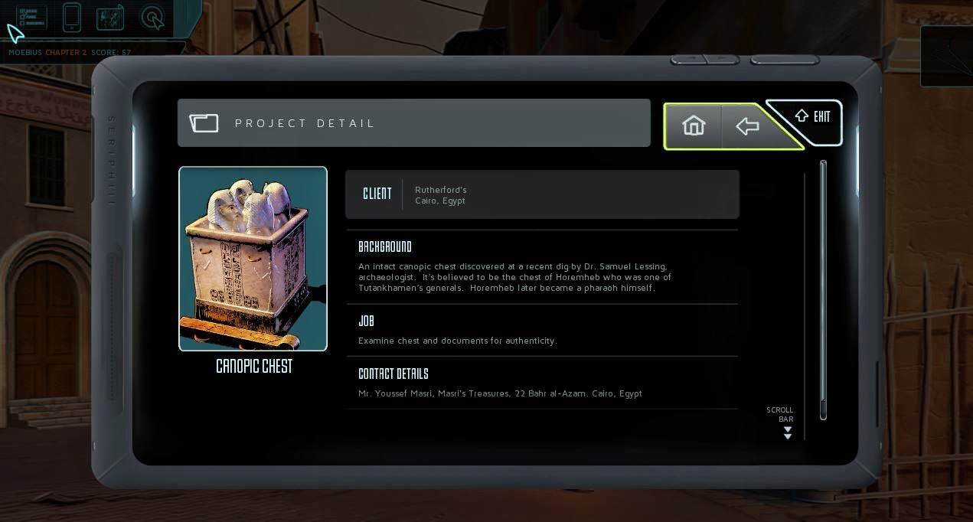Image resolution: width=973 pixels, height=522 pixels.
Task: Open the map icon in the game toolbar
Action: pos(110,18)
